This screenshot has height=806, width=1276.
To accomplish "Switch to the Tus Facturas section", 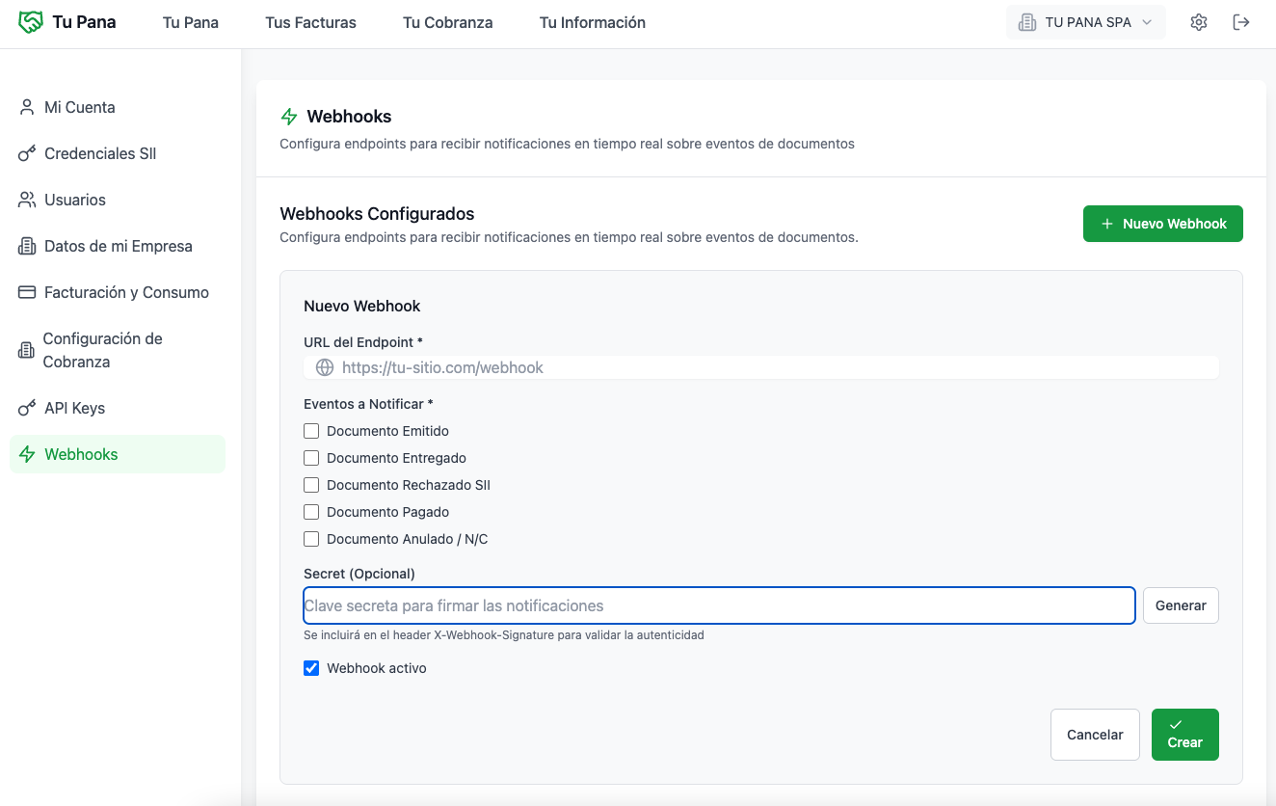I will click(309, 22).
